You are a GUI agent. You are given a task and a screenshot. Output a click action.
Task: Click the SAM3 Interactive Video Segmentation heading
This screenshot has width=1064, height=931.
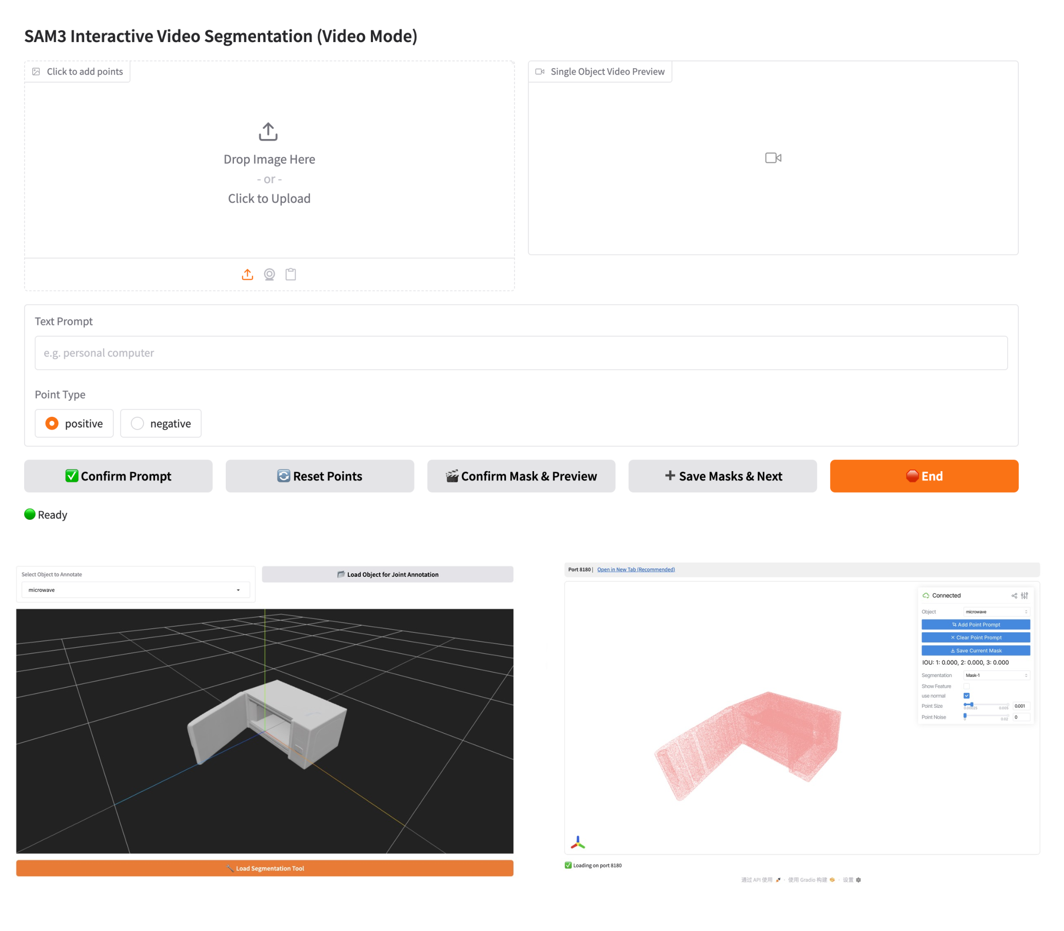point(221,36)
